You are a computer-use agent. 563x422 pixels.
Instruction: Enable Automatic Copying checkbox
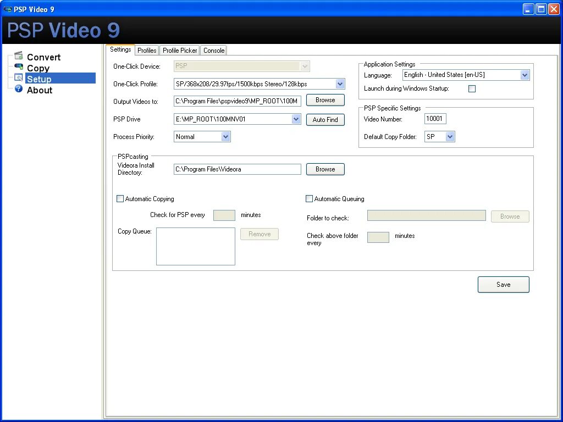click(x=120, y=199)
